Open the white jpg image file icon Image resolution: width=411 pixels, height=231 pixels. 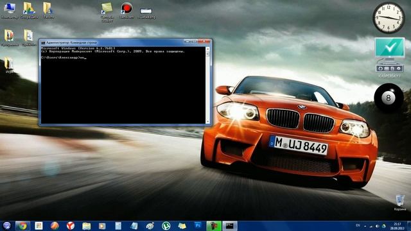tap(146, 13)
